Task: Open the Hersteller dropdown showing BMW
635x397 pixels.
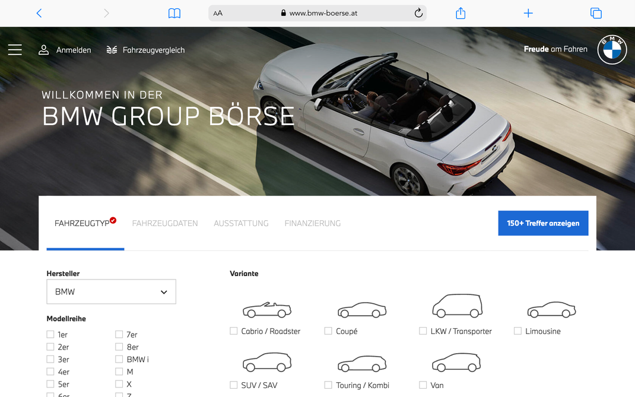Action: [x=111, y=291]
